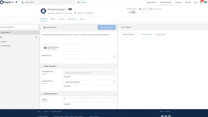Select the findPetsByTags endpoint
Viewport: 208px width, 117px height.
pos(6,46)
